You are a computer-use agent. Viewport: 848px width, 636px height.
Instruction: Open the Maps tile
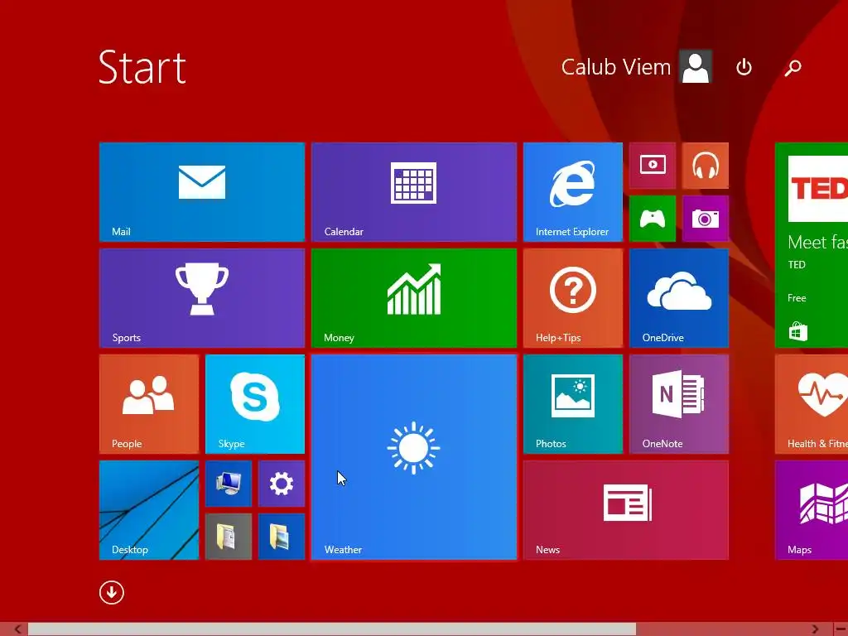click(x=812, y=510)
